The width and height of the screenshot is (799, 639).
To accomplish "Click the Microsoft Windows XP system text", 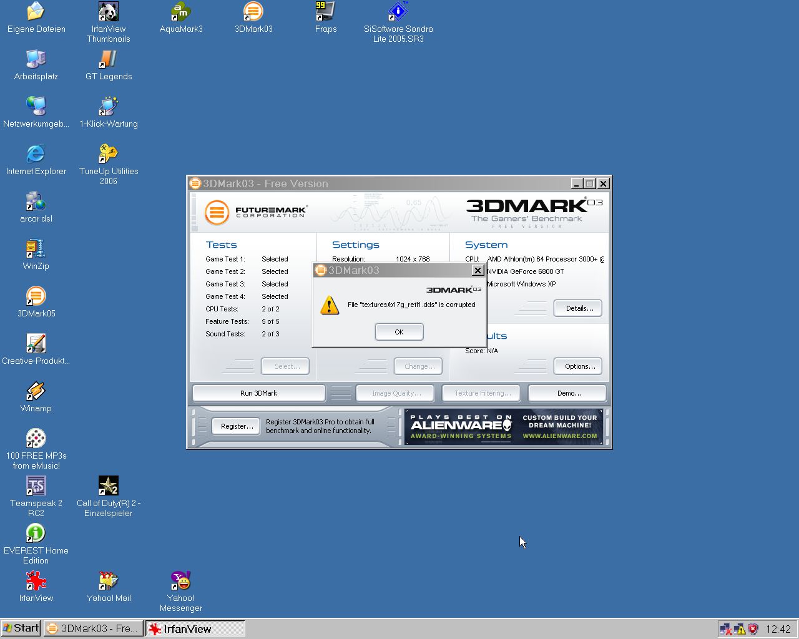I will 521,284.
